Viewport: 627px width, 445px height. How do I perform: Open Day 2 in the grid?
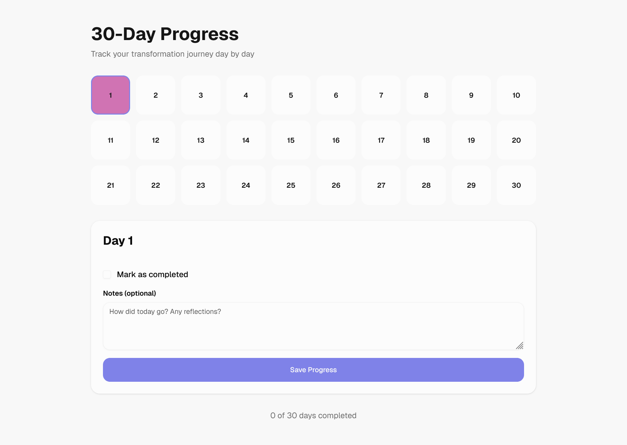pyautogui.click(x=156, y=95)
